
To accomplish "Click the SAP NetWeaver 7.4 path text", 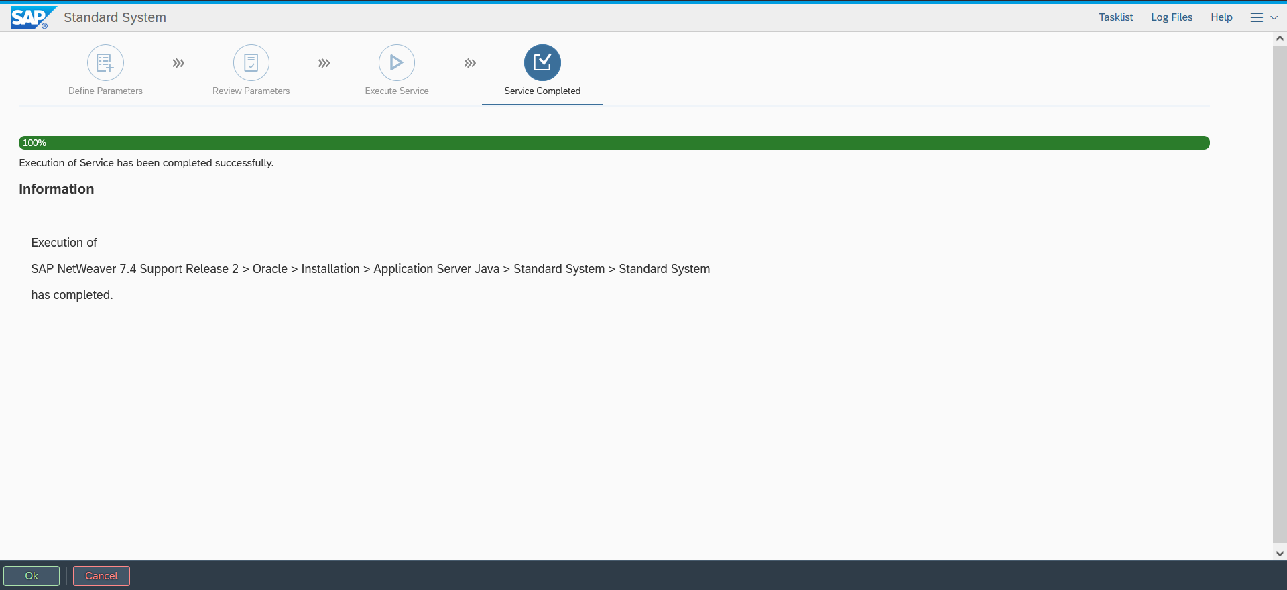I will [x=371, y=269].
